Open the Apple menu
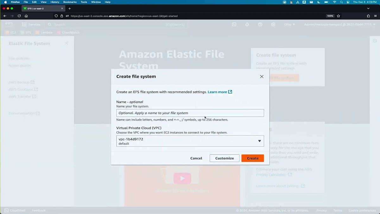Screen dimensions: 380x214 click(5, 2)
